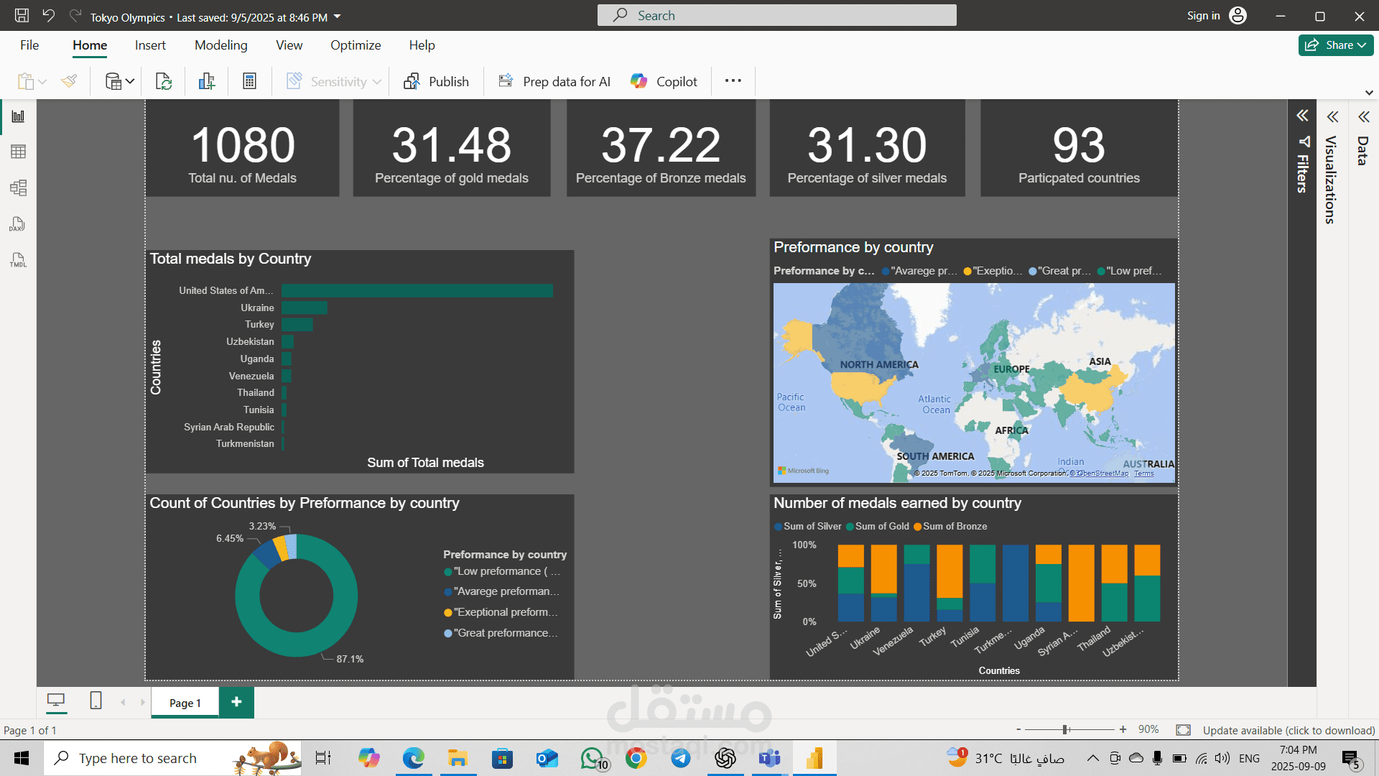Open DAX query view icon
1379x776 pixels.
point(18,224)
